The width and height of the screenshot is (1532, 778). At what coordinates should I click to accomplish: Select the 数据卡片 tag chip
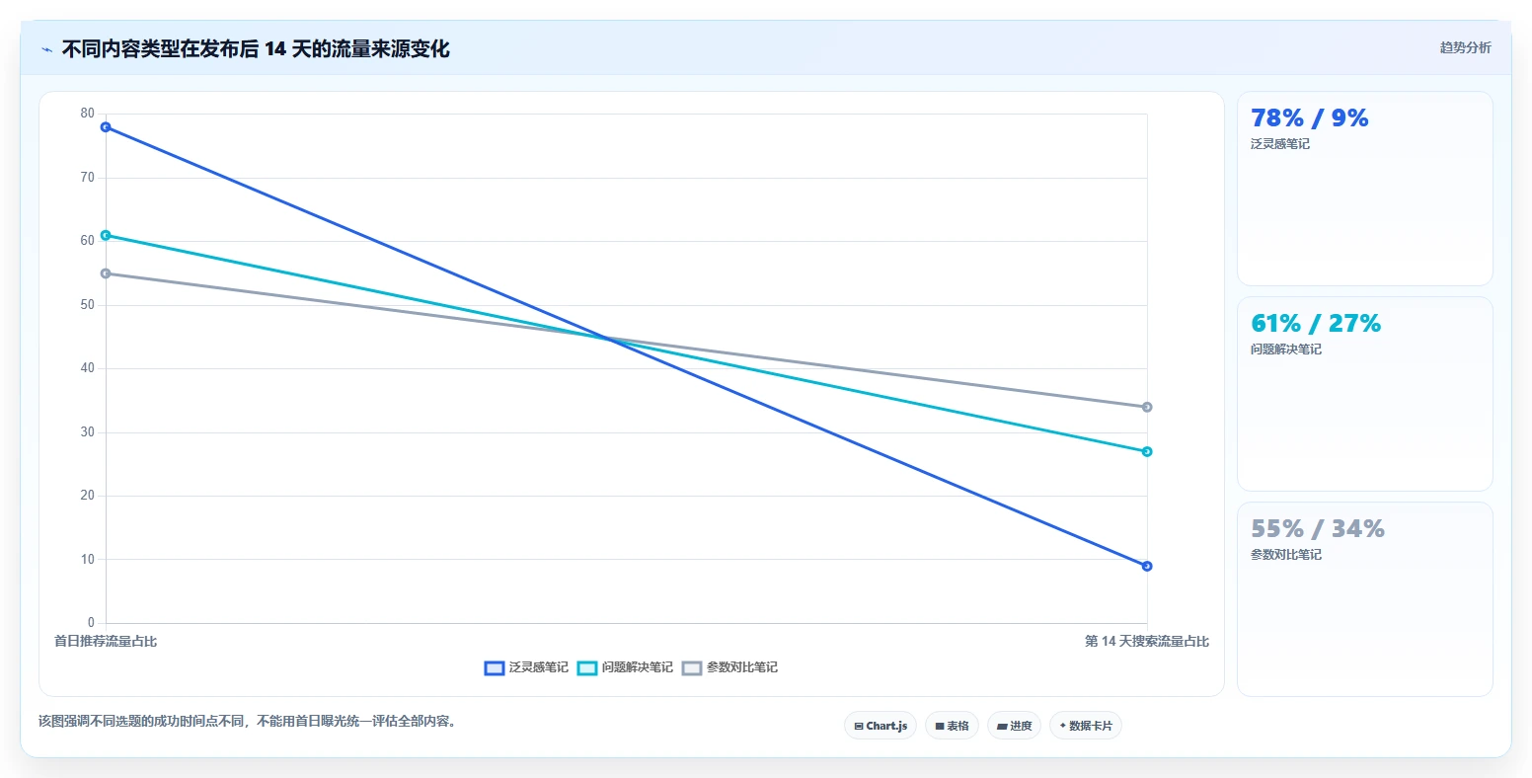click(1086, 726)
